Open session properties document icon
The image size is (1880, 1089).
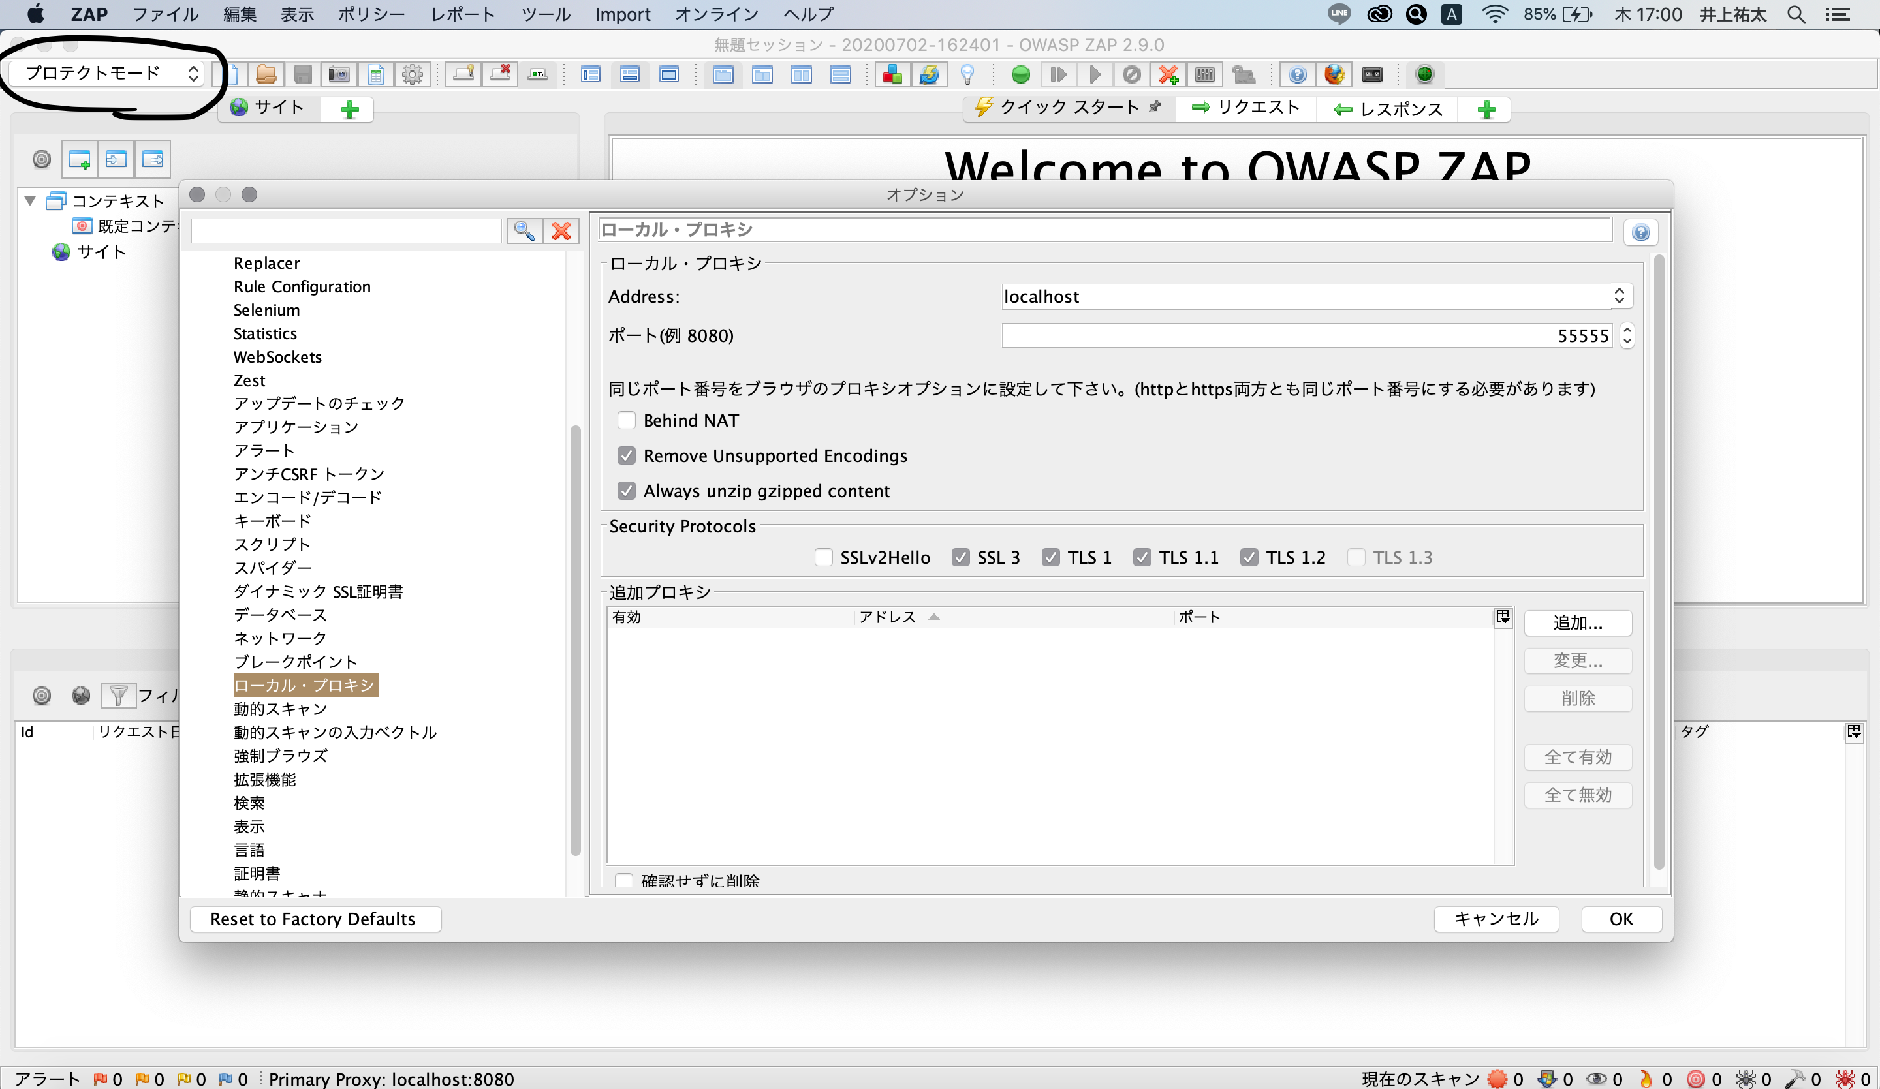tap(376, 74)
